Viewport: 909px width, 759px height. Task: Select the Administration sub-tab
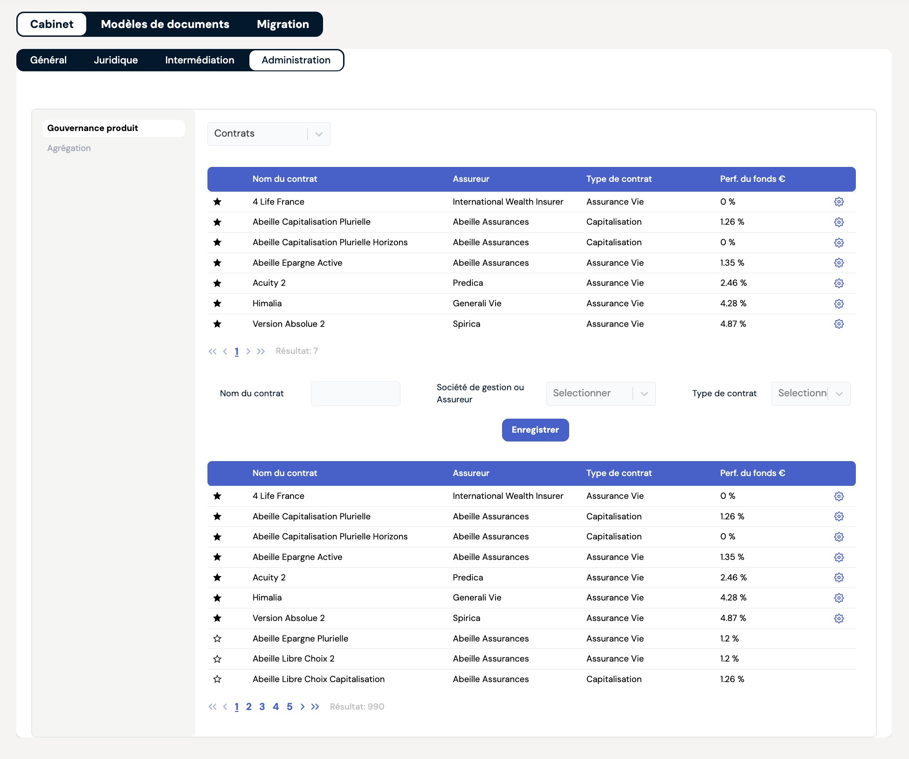(x=296, y=60)
